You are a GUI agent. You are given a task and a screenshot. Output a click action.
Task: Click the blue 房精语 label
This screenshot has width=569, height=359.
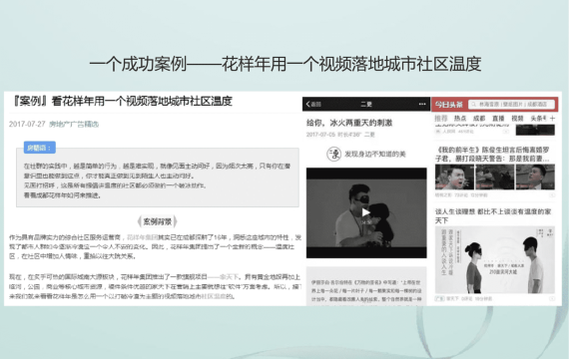pyautogui.click(x=40, y=148)
